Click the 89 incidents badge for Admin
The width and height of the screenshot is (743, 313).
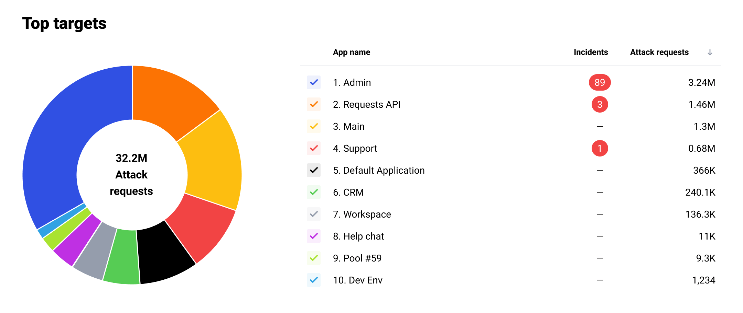(x=600, y=82)
